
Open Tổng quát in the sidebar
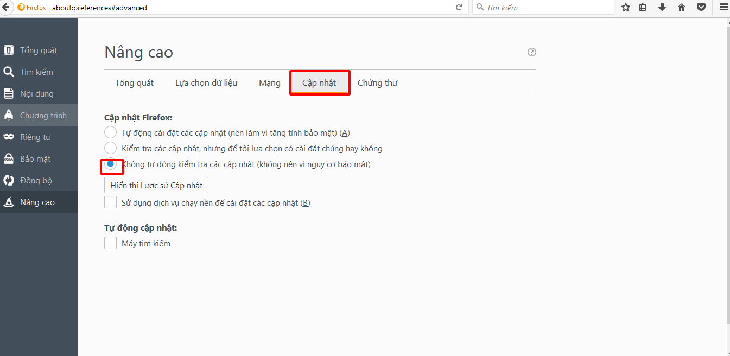[x=39, y=50]
